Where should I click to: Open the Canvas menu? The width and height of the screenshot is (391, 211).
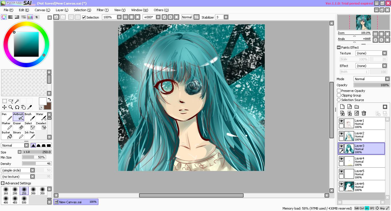(42, 10)
